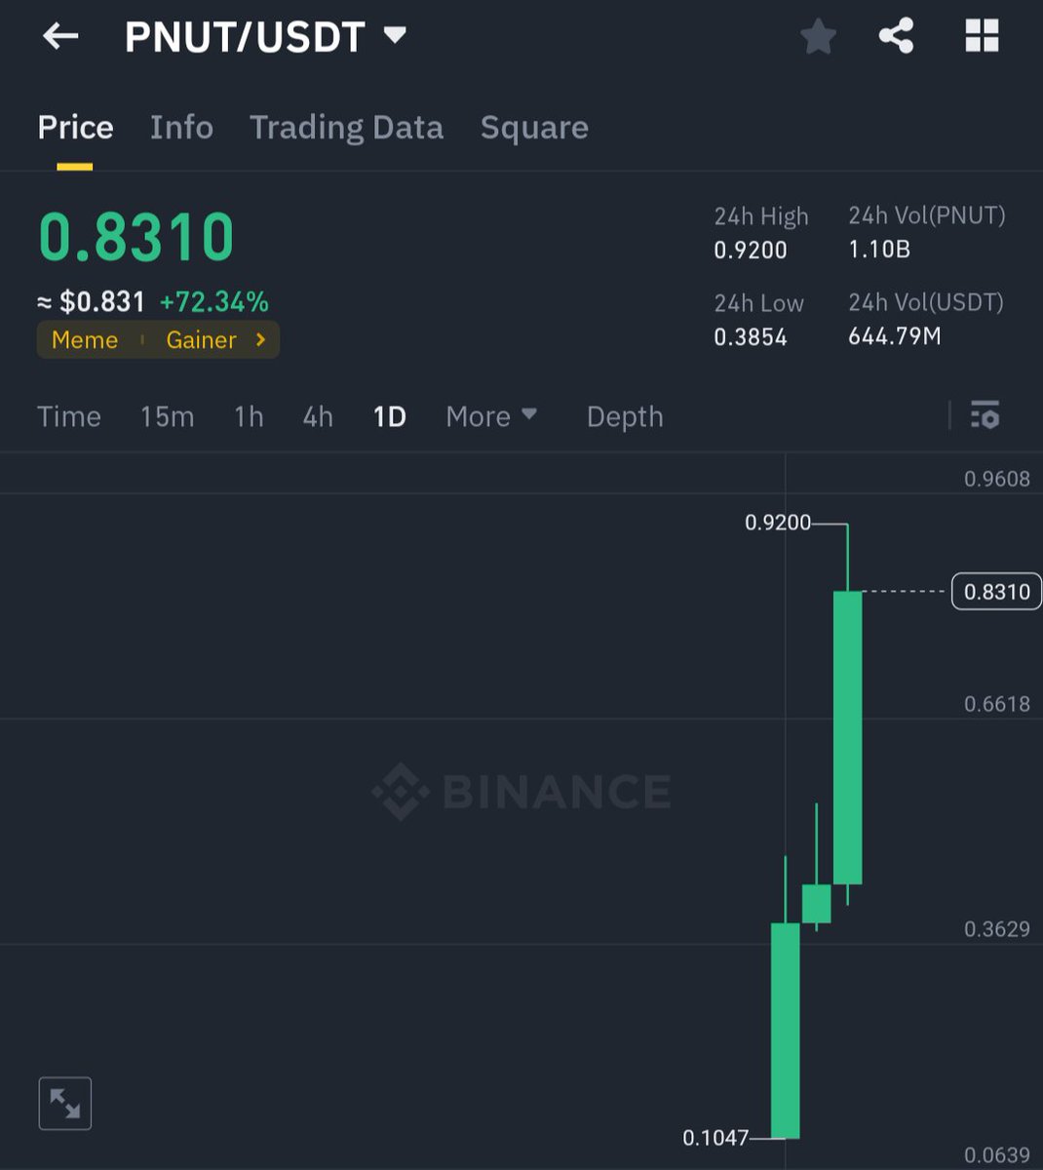
Task: Tap the 0.3629 axis price label
Action: pyautogui.click(x=997, y=929)
